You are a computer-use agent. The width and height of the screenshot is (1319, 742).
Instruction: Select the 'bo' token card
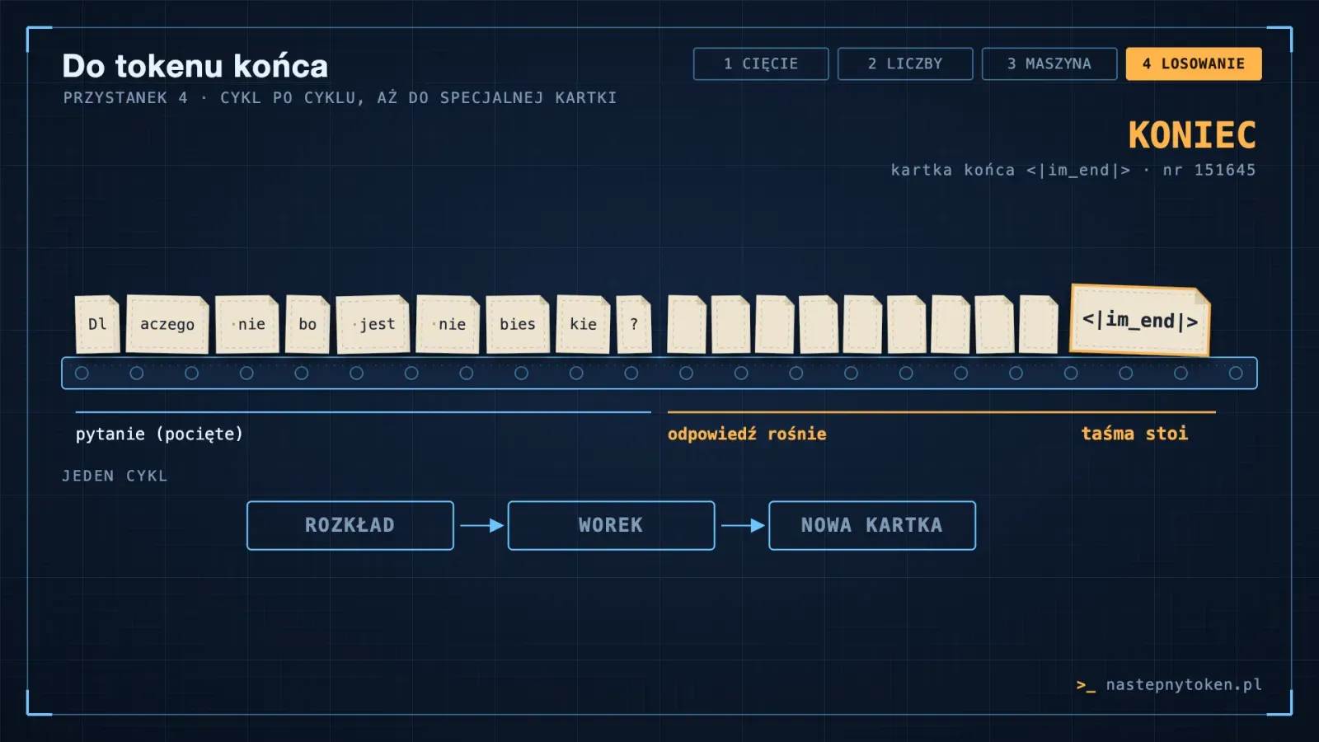point(307,324)
